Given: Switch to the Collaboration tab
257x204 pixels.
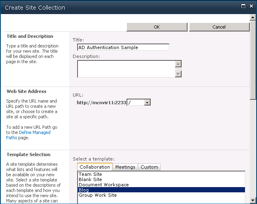Looking at the screenshot, I should point(95,167).
